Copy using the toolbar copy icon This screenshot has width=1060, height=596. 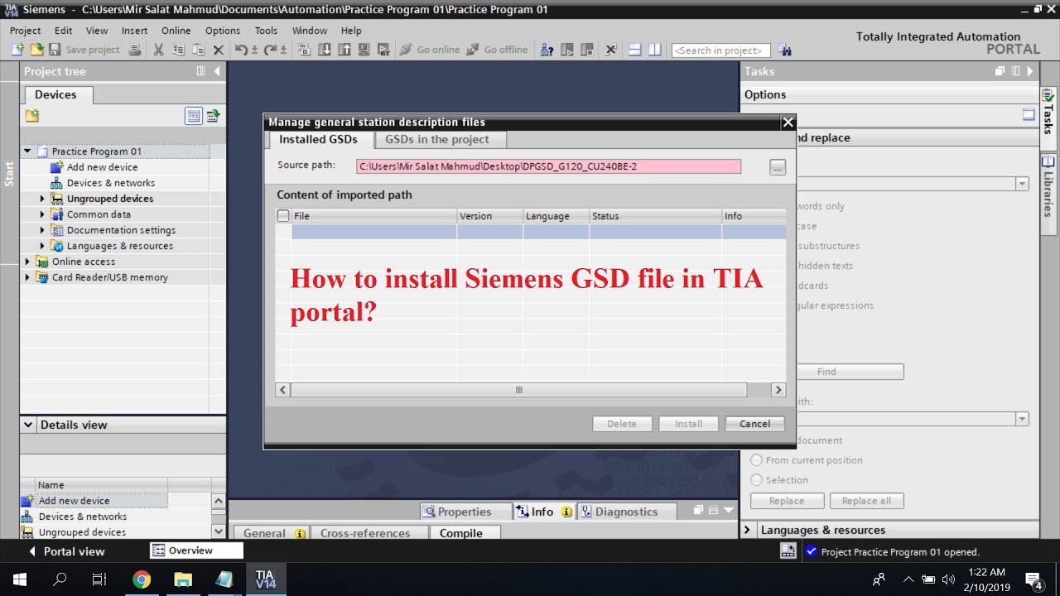pos(178,50)
